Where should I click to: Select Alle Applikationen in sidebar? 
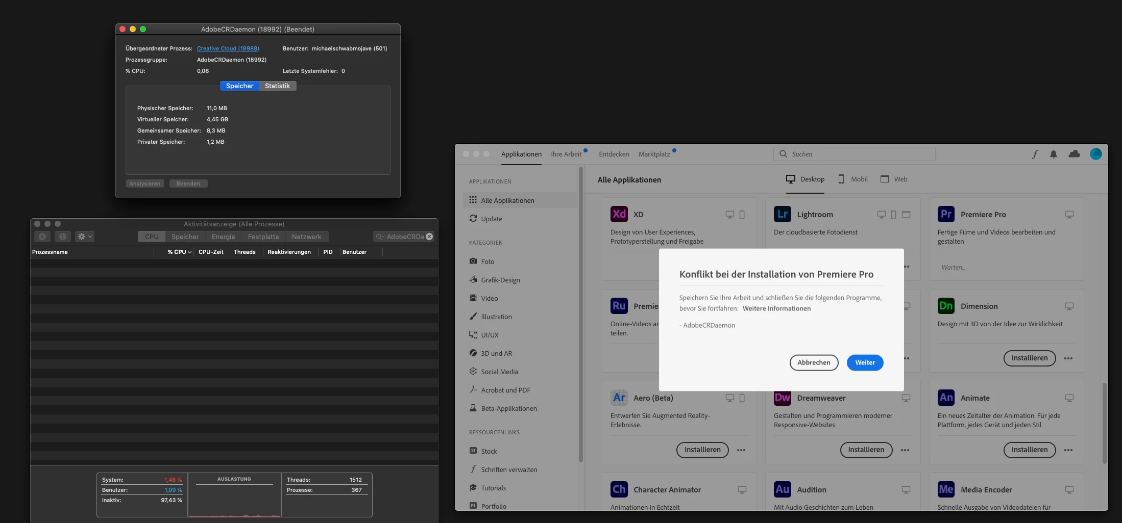click(x=520, y=200)
